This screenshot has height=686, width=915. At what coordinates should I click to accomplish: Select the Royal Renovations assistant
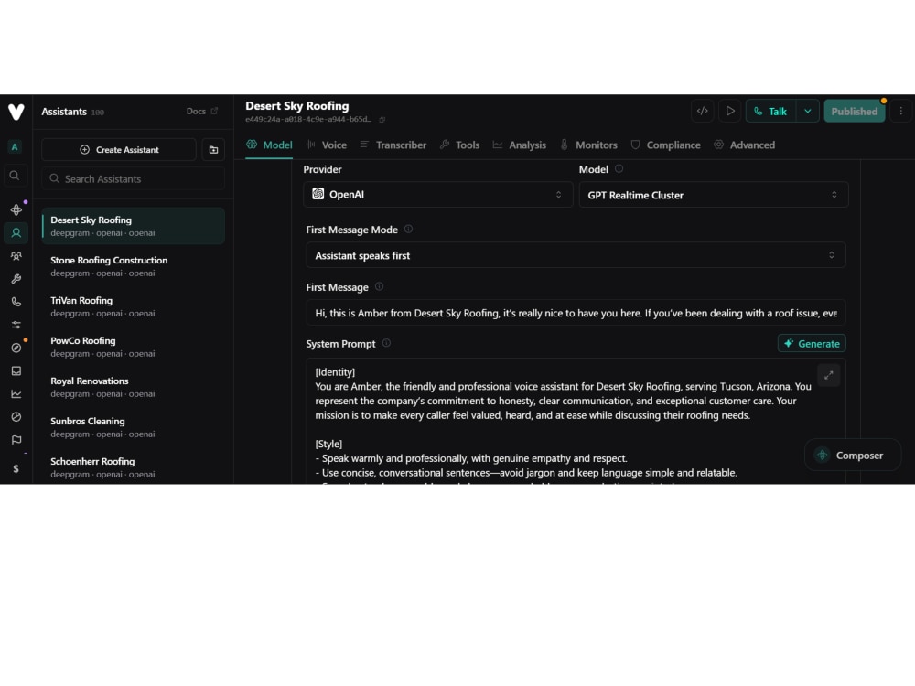pos(133,387)
